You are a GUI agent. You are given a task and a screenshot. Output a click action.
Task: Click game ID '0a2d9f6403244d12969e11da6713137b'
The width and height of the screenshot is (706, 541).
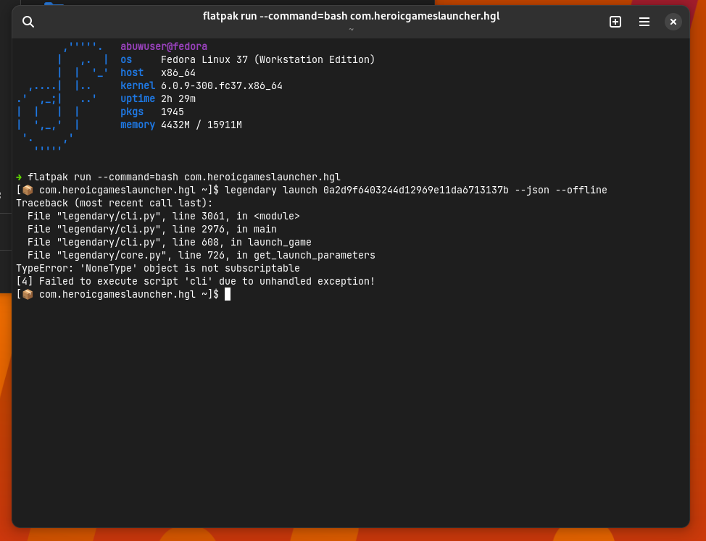(x=416, y=190)
